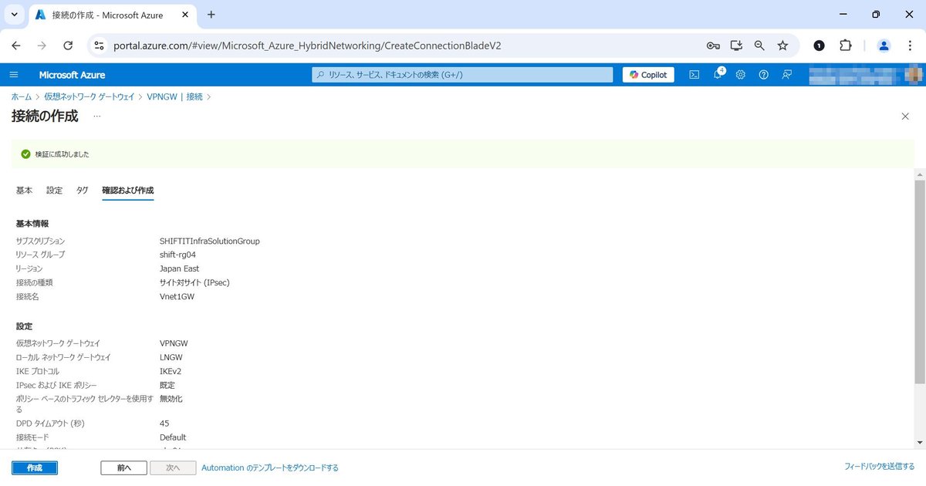Download the Automation template
The height and width of the screenshot is (486, 926).
click(270, 467)
